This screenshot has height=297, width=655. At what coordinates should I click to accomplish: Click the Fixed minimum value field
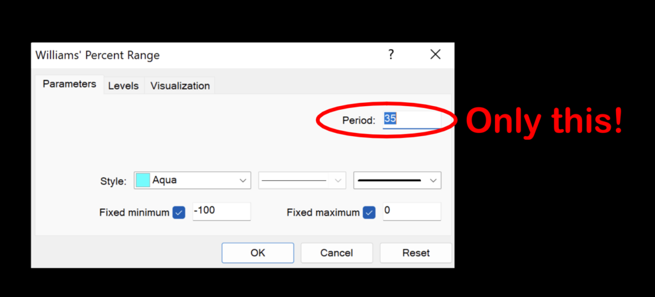click(221, 211)
